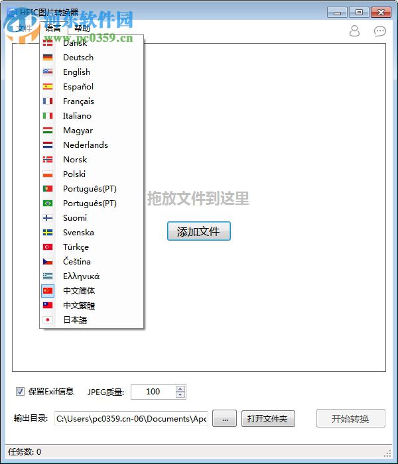The image size is (398, 464).
Task: Open the user account icon
Action: (354, 30)
